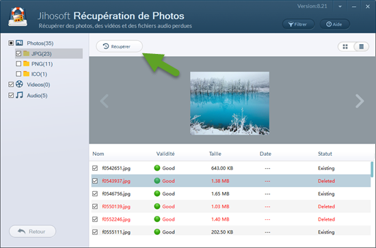Screen dimensions: 376x248
Task: Uncheck the f0542651.jpg file checkbox
Action: pyautogui.click(x=95, y=168)
